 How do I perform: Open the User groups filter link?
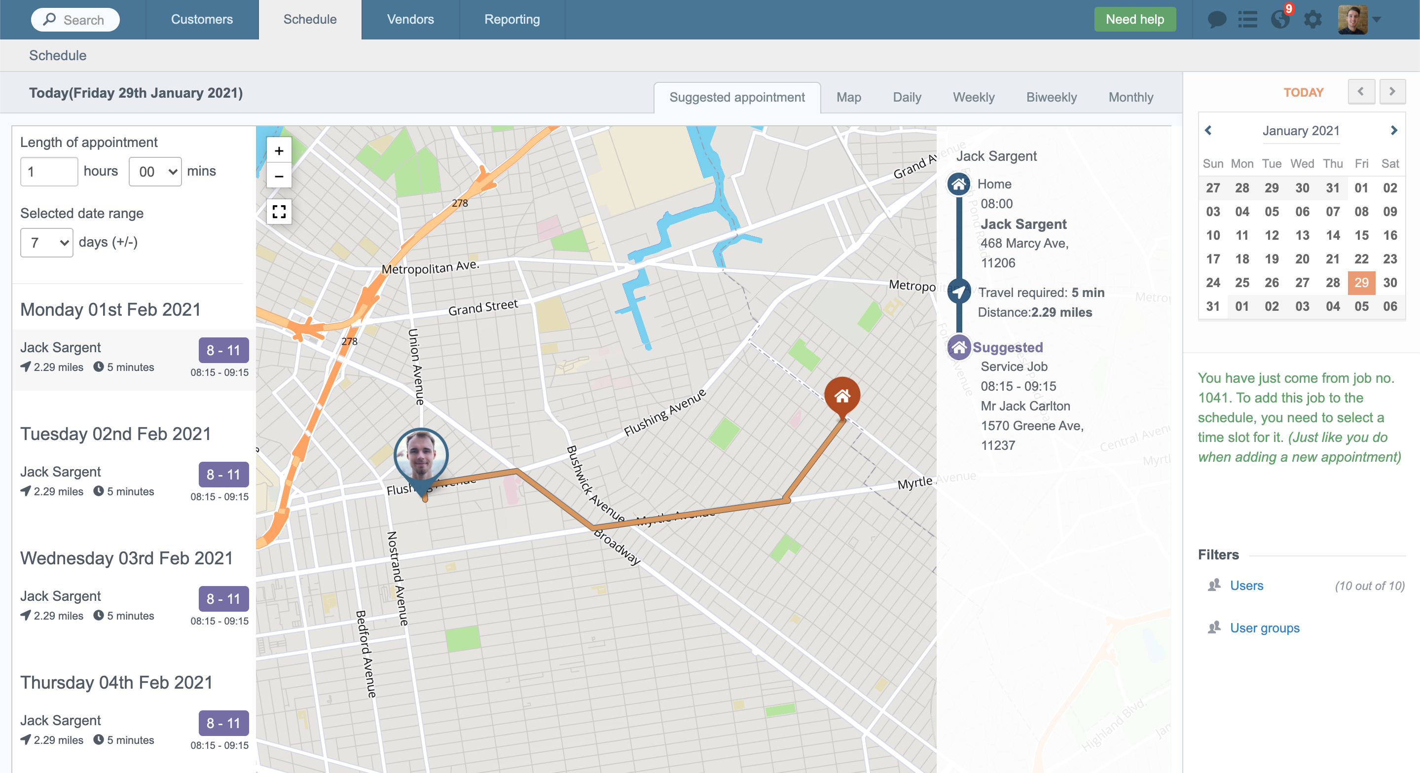point(1265,628)
